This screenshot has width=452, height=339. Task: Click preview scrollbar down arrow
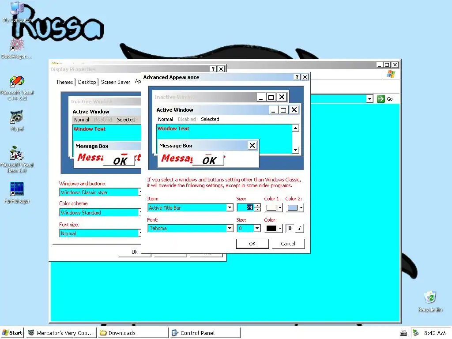tap(295, 150)
